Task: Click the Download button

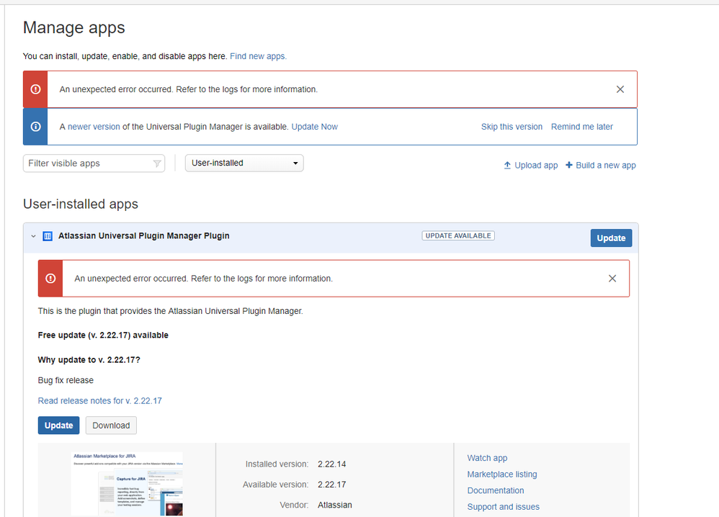Action: click(x=111, y=426)
